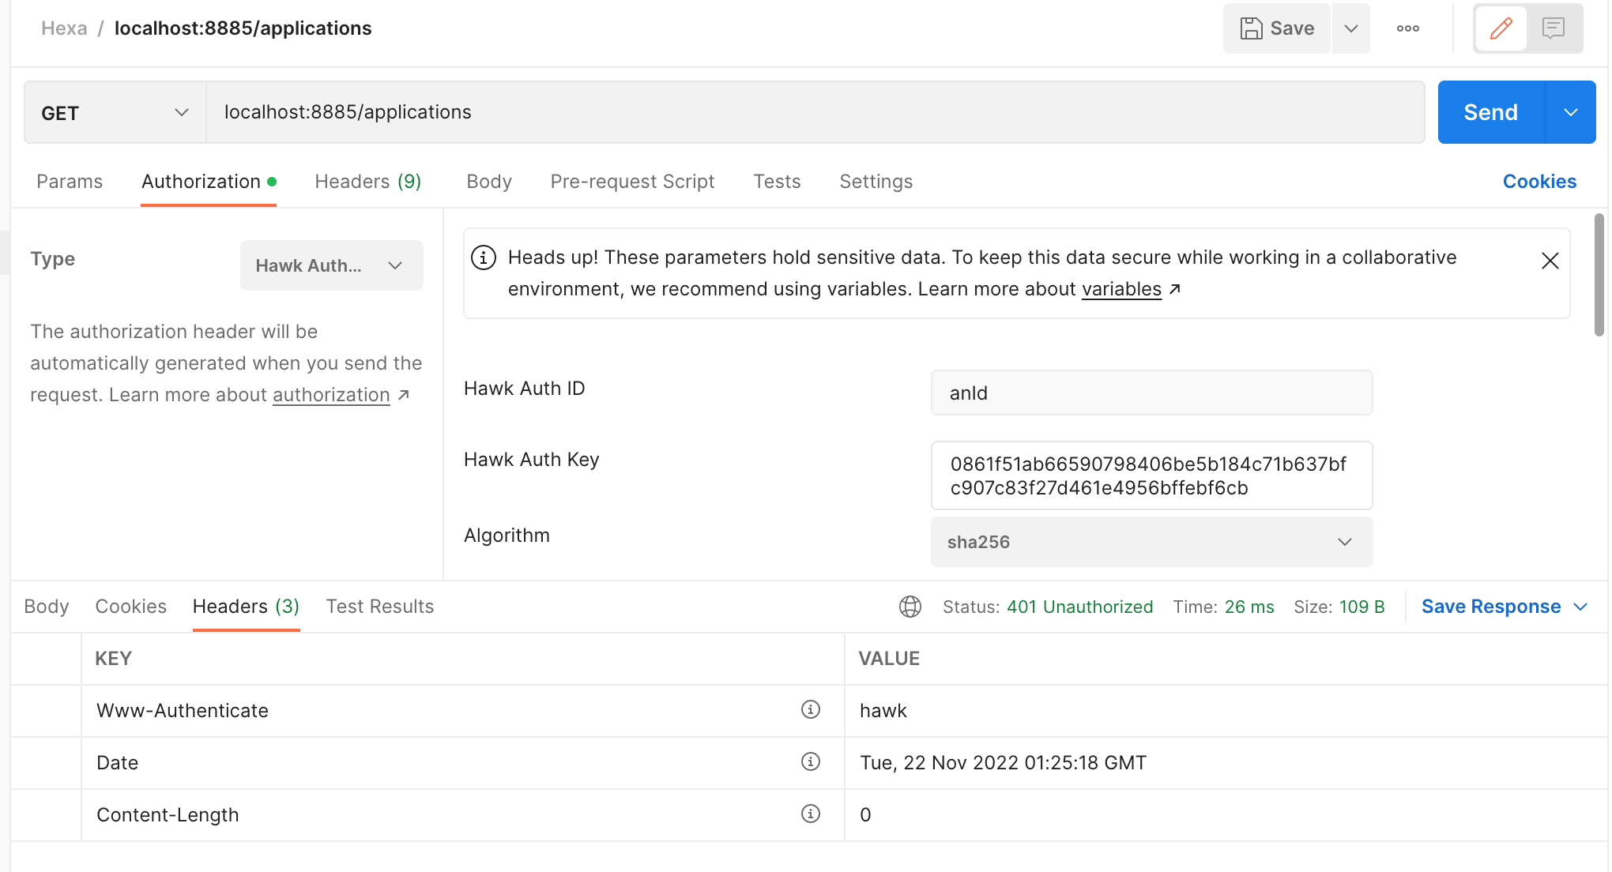Click the info icon beside Content-Length
The width and height of the screenshot is (1612, 872).
[x=810, y=814]
